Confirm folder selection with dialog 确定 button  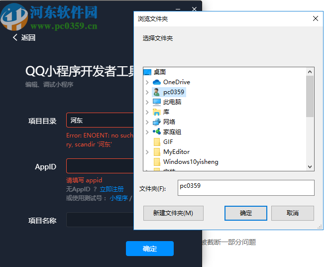coord(245,213)
